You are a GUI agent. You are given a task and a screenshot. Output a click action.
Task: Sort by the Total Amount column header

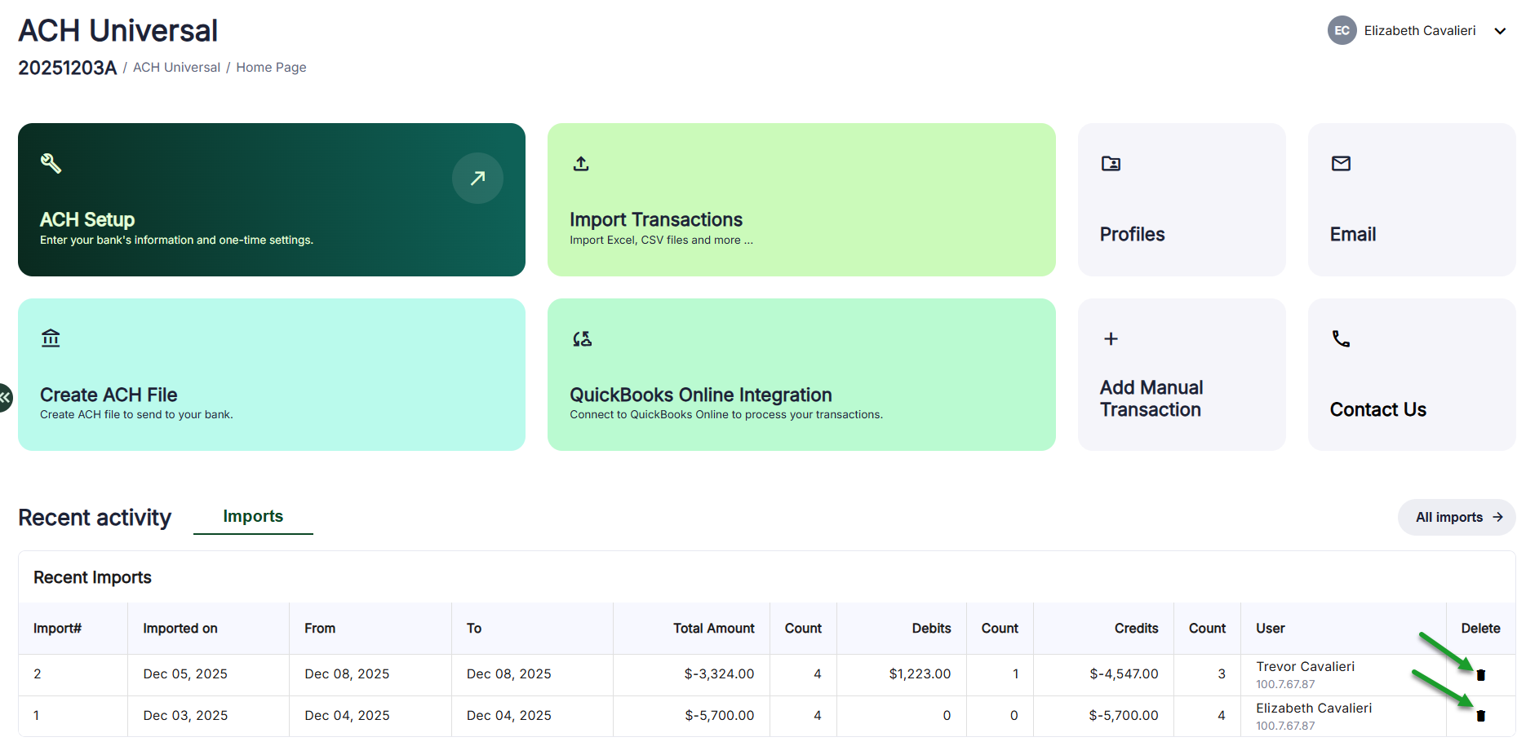pos(713,628)
